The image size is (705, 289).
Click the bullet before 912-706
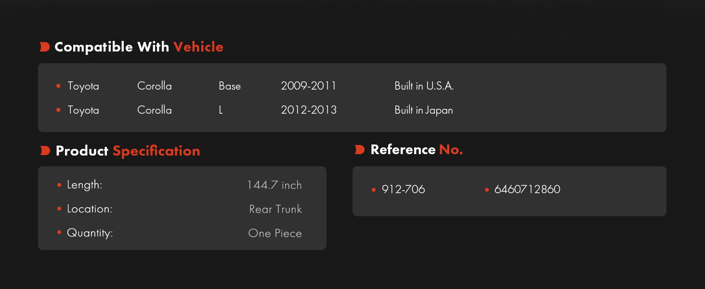coord(374,190)
